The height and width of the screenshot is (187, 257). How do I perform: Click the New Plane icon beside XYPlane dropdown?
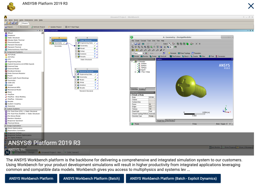point(146,53)
